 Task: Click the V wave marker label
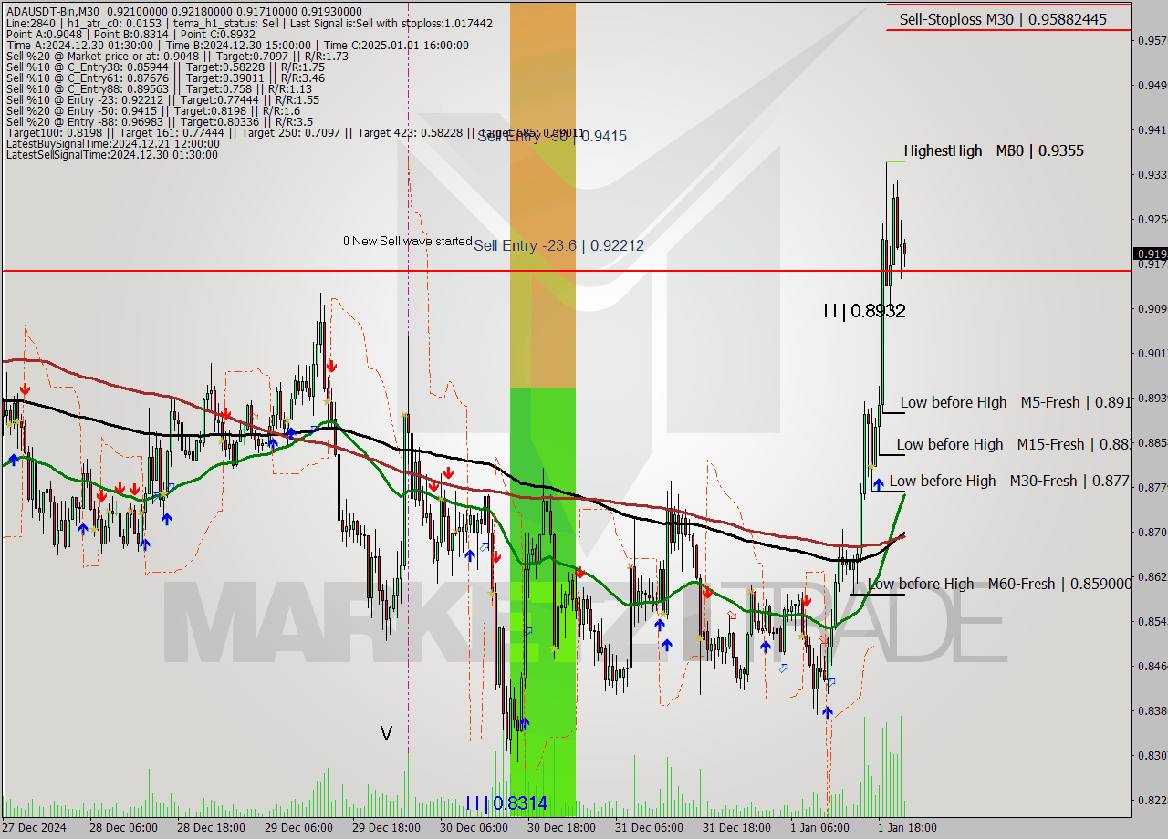tap(386, 733)
